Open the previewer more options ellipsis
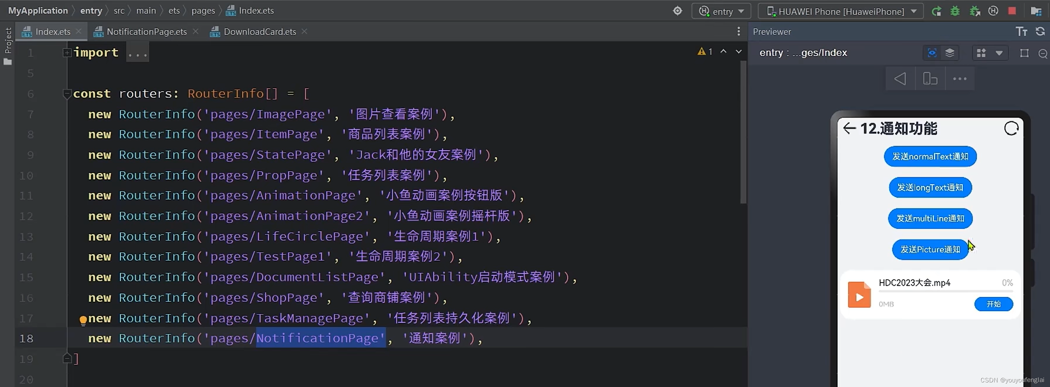The image size is (1050, 387). (x=959, y=79)
